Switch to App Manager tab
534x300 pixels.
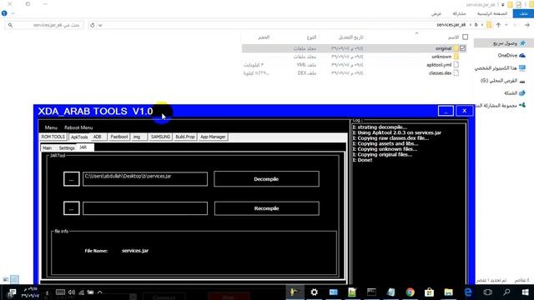(x=213, y=137)
